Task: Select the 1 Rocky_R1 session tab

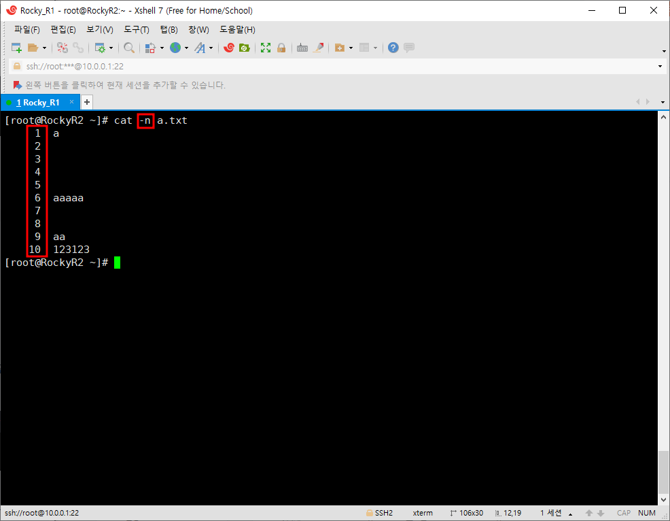Action: point(37,103)
